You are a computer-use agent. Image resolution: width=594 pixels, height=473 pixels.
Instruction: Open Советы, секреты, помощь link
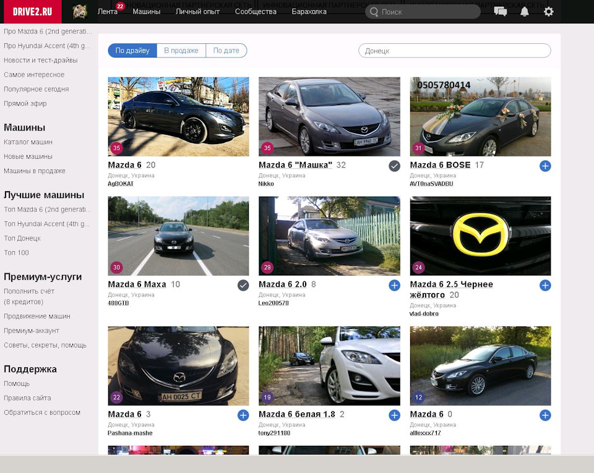(x=45, y=345)
